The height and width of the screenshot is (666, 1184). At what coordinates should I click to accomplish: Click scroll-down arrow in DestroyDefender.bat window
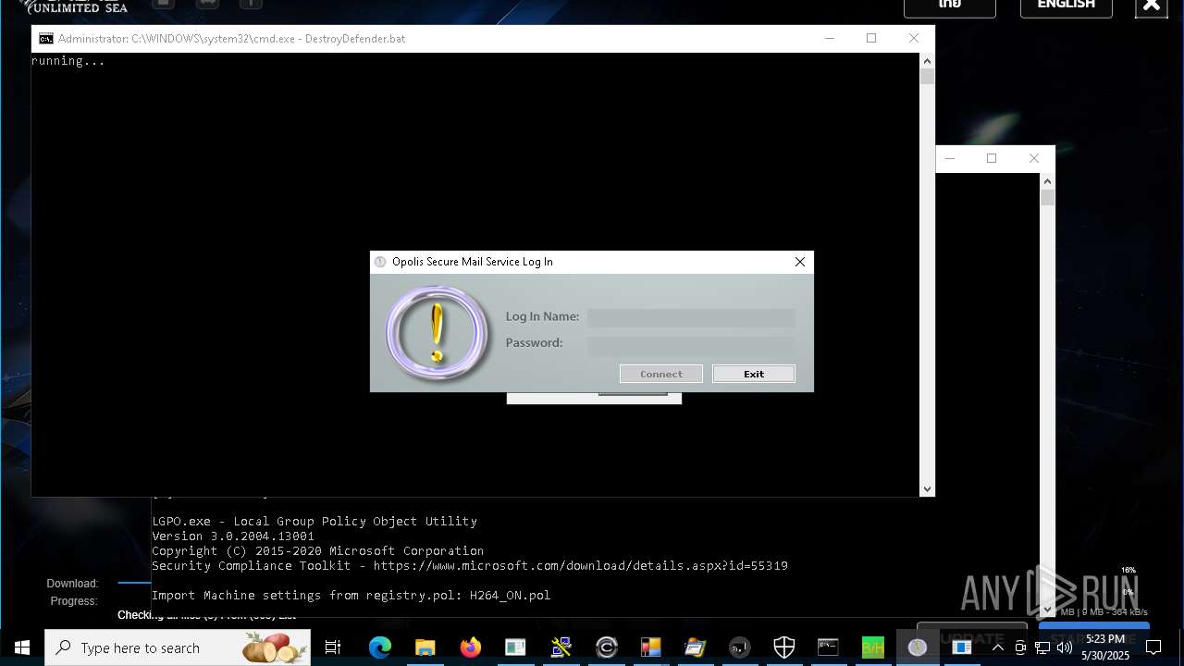[927, 488]
